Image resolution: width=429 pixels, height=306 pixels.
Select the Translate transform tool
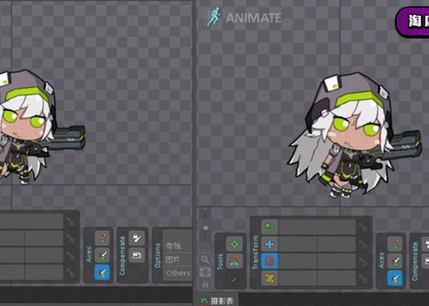[270, 244]
